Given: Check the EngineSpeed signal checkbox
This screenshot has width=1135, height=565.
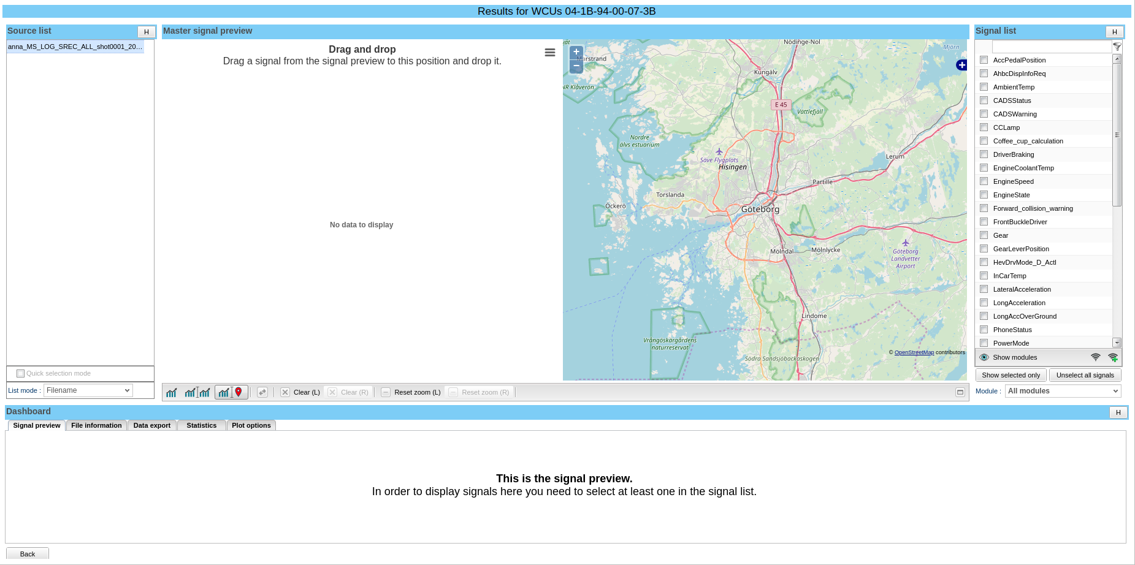Looking at the screenshot, I should click(984, 181).
